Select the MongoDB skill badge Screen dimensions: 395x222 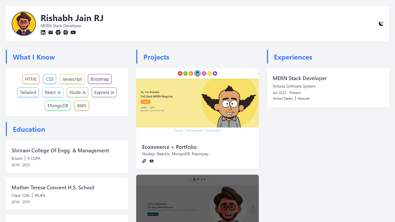point(58,106)
